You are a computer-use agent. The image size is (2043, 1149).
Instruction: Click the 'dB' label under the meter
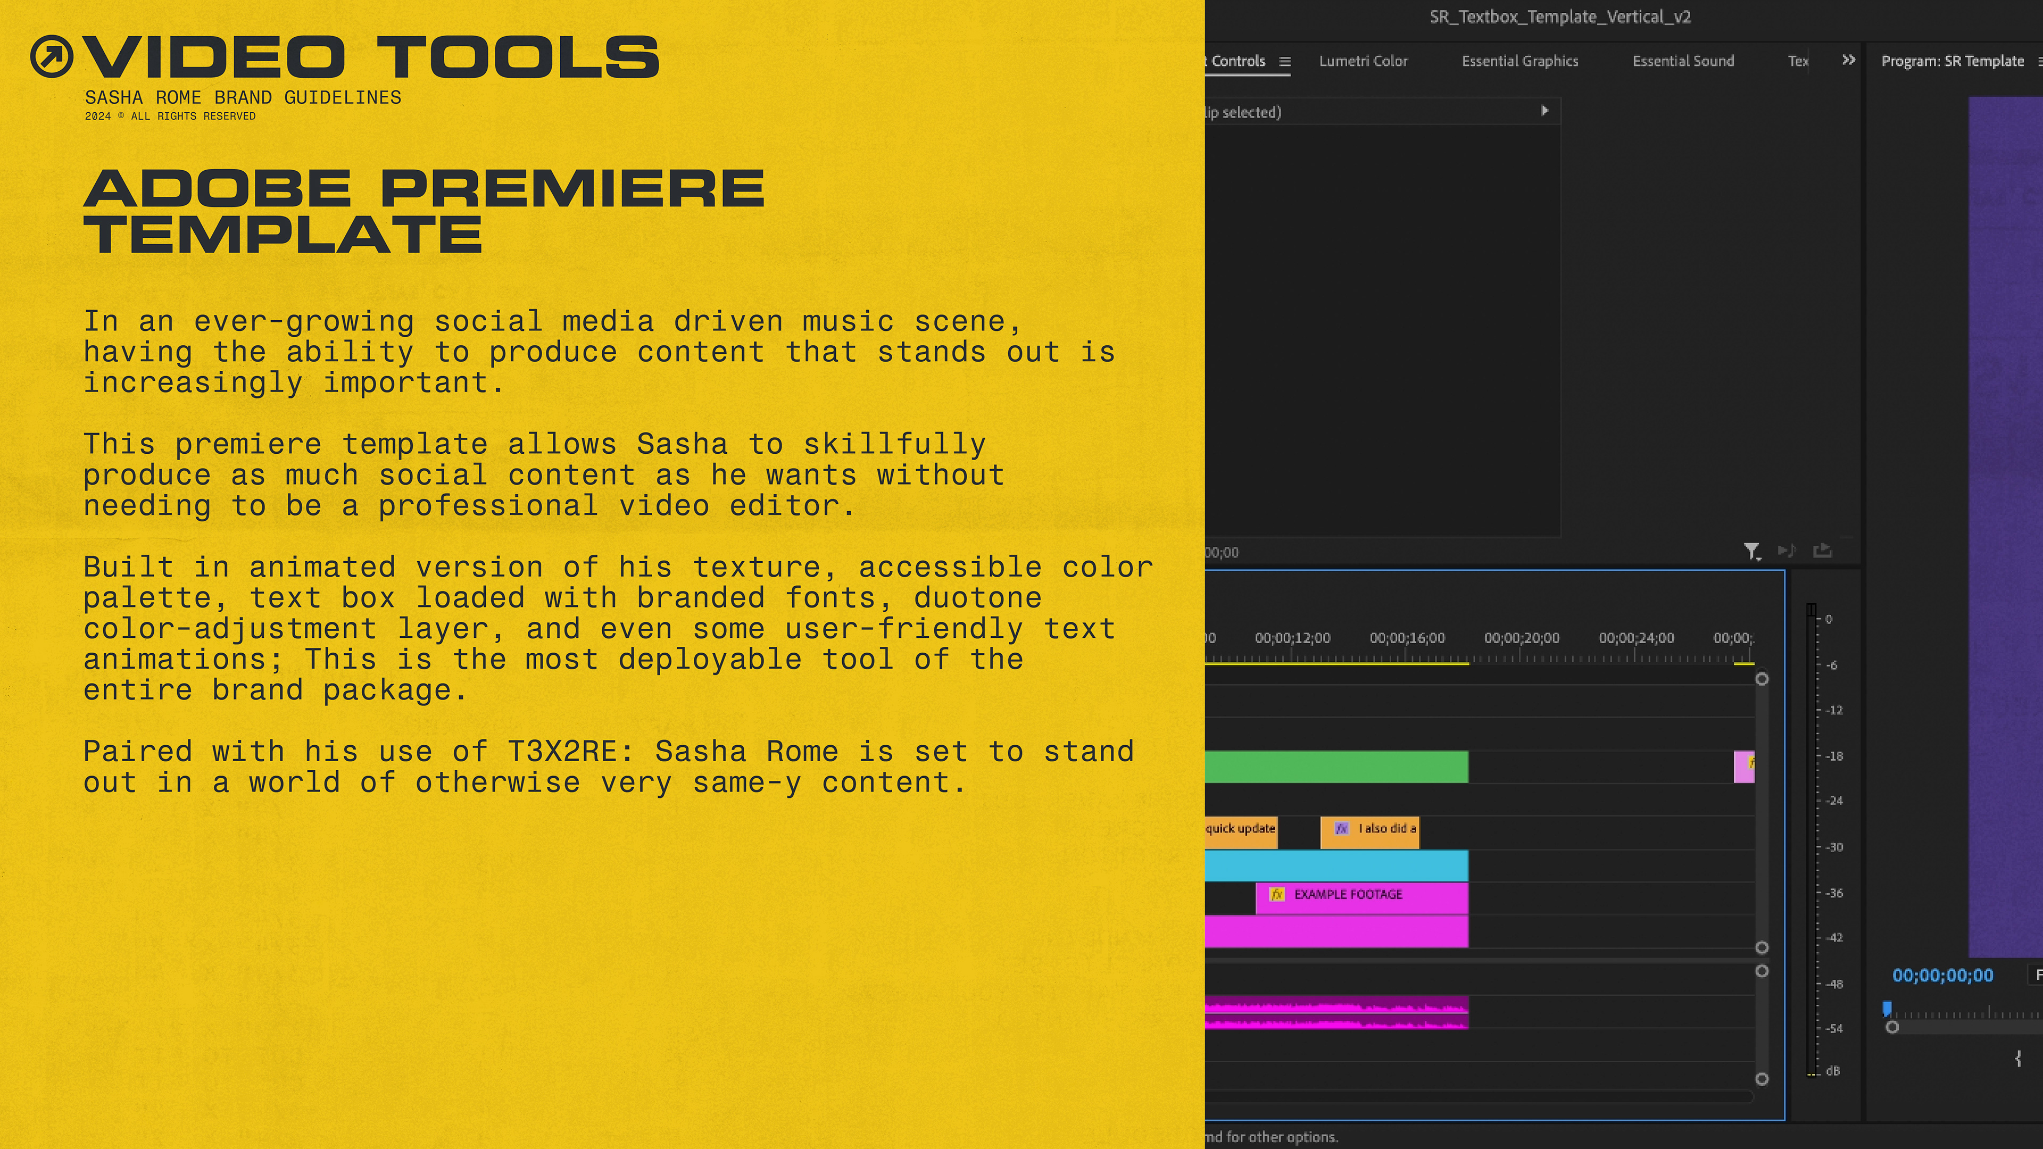1833,1071
